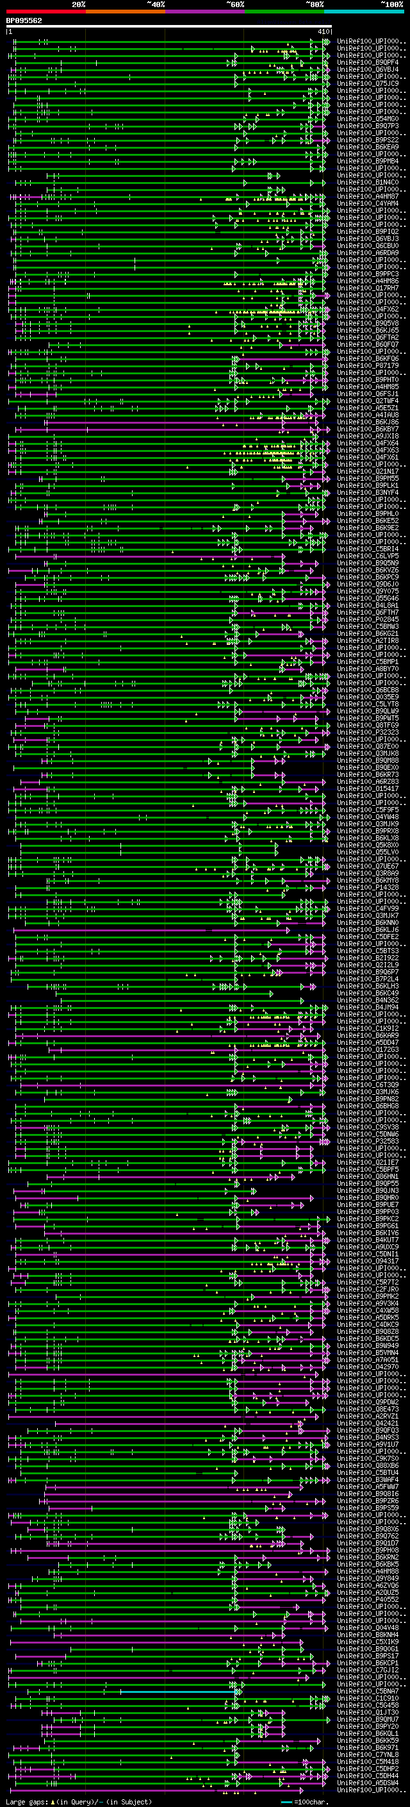Select the UniRef100_C4FV99 label
The width and height of the screenshot is (410, 1807).
click(x=368, y=908)
